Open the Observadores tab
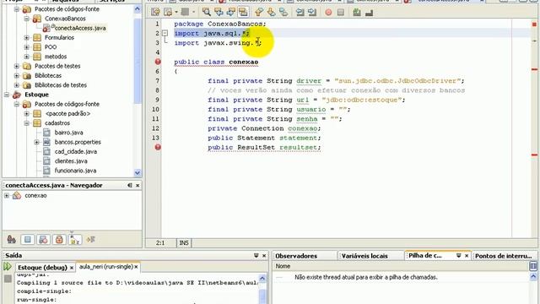The image size is (540, 304). click(x=296, y=256)
